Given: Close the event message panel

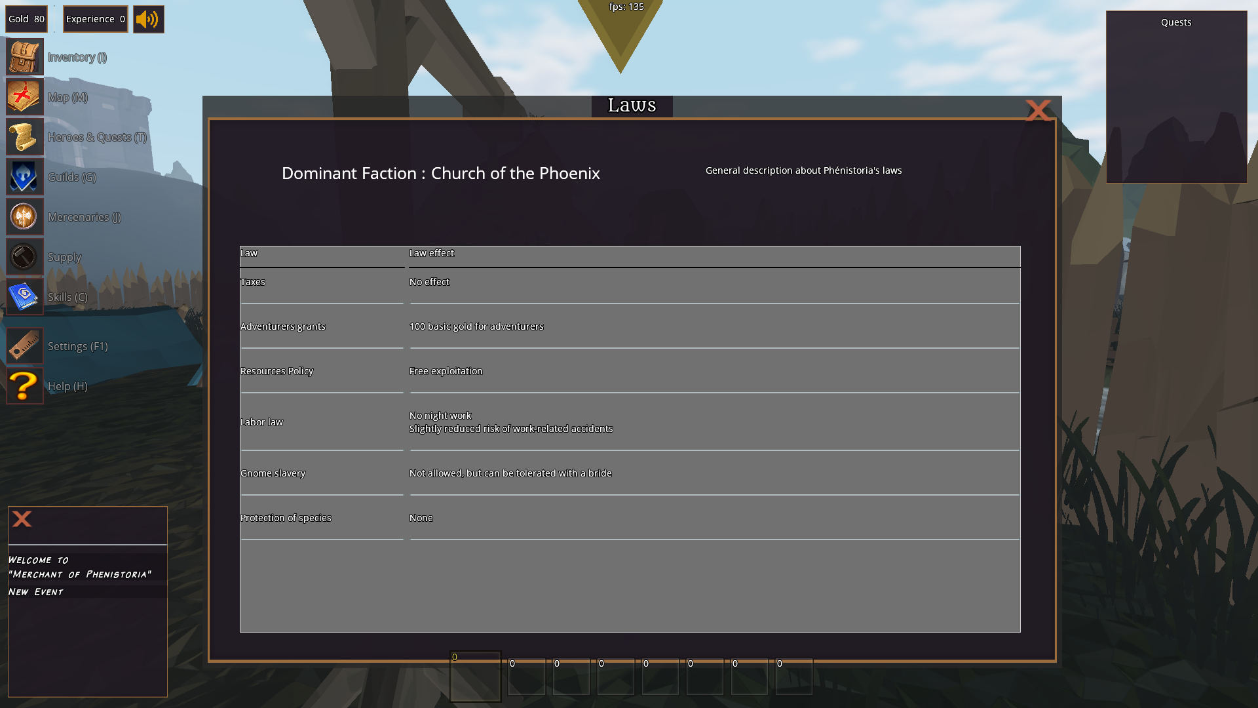Looking at the screenshot, I should pyautogui.click(x=22, y=519).
